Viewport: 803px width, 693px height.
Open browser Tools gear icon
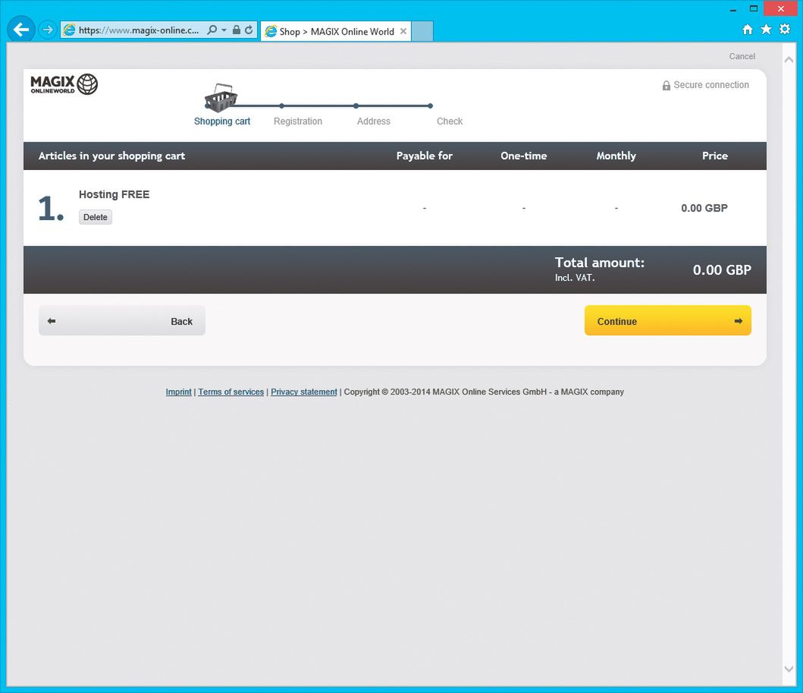point(785,29)
